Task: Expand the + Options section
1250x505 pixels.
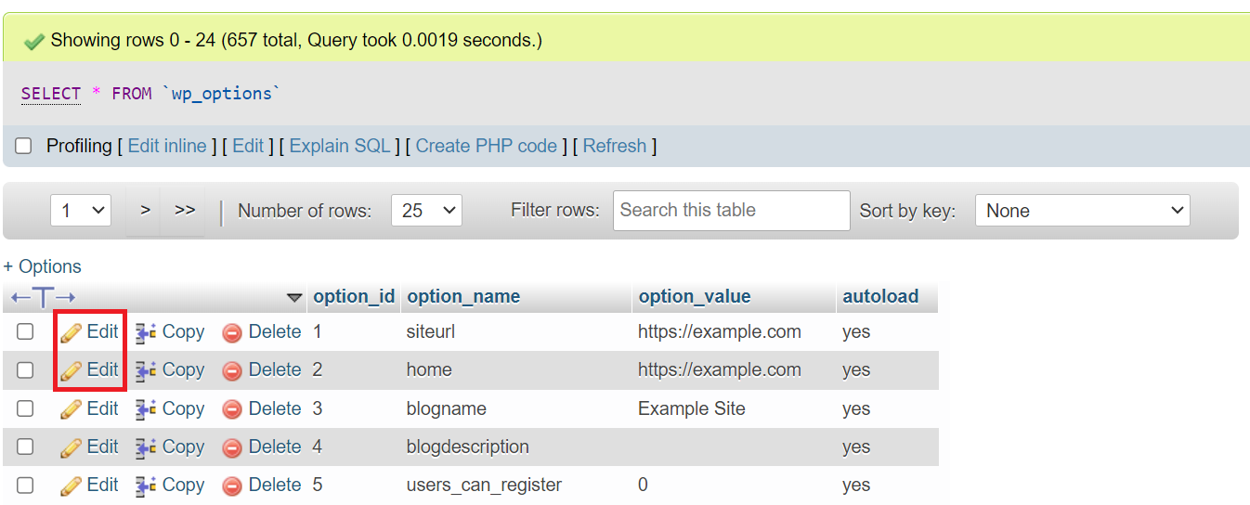Action: coord(43,266)
